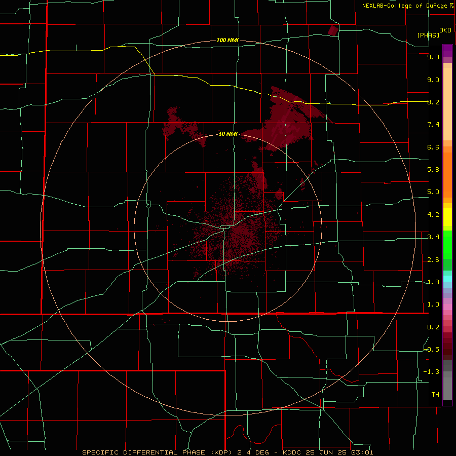Click the 5.0 value on the color scale
This screenshot has height=456, width=456.
[x=433, y=192]
